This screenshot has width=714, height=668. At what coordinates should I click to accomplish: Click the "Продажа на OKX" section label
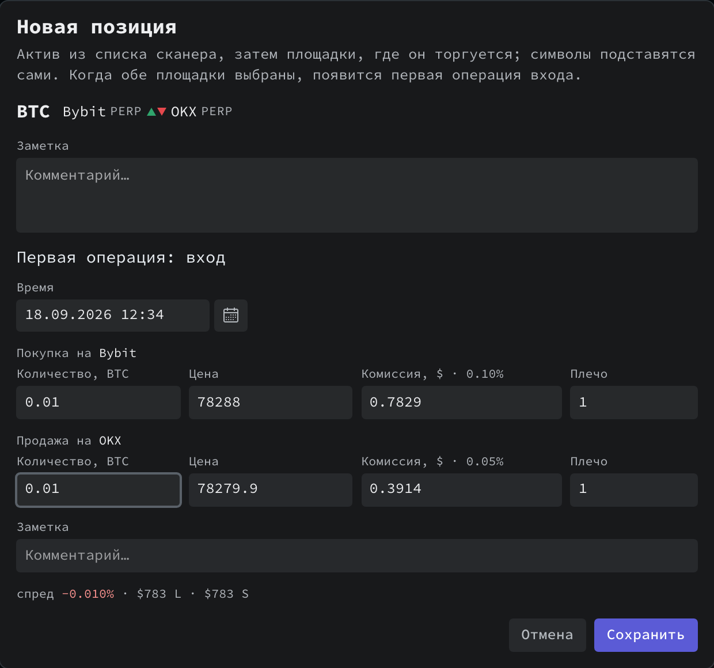tap(69, 441)
